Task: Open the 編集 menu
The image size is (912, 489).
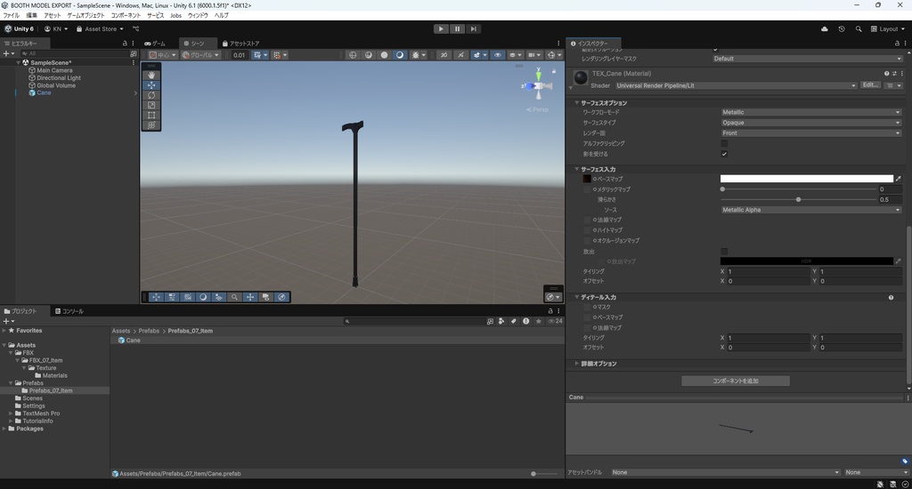Action: tap(31, 15)
